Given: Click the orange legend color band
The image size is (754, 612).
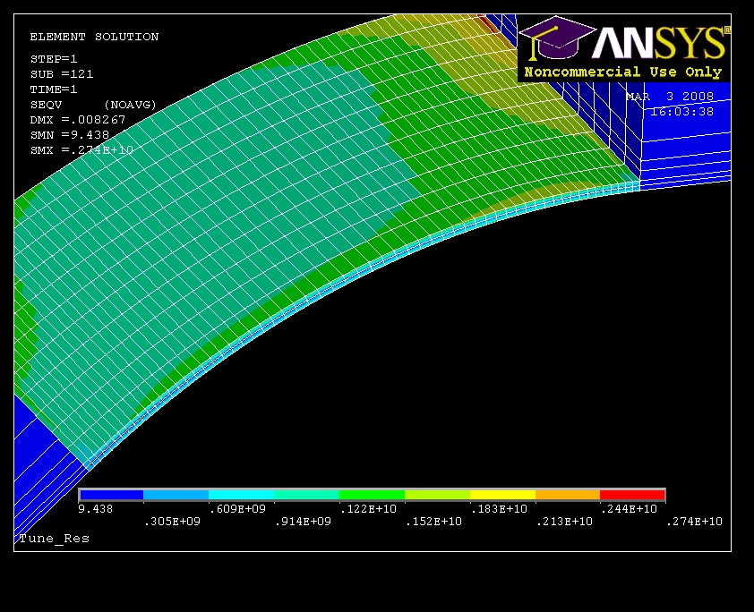Looking at the screenshot, I should click(568, 495).
